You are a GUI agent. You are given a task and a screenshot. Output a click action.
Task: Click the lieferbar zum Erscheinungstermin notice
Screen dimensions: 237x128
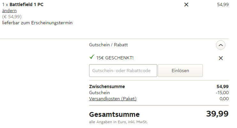click(37, 23)
